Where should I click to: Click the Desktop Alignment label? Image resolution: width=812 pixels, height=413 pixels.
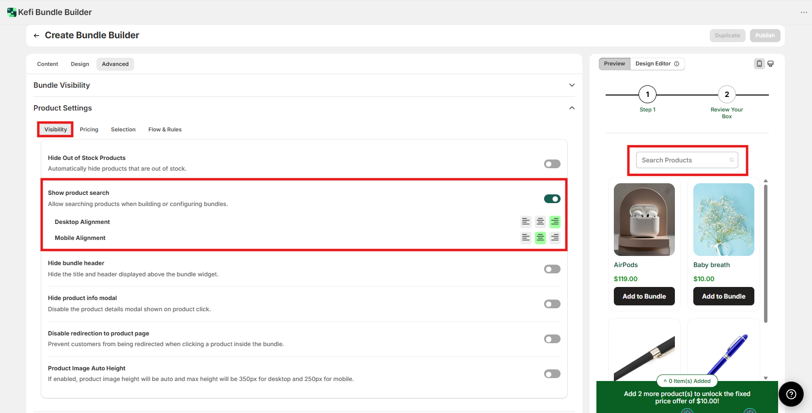point(82,222)
